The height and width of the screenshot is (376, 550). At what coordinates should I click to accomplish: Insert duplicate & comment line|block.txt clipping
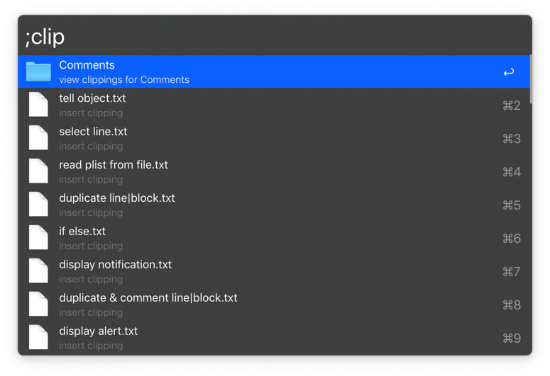click(x=148, y=304)
